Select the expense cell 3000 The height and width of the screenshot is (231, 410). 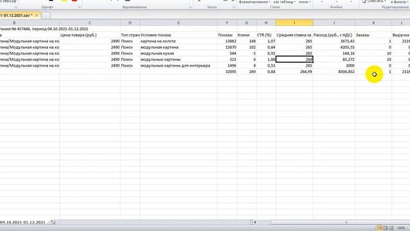point(334,65)
